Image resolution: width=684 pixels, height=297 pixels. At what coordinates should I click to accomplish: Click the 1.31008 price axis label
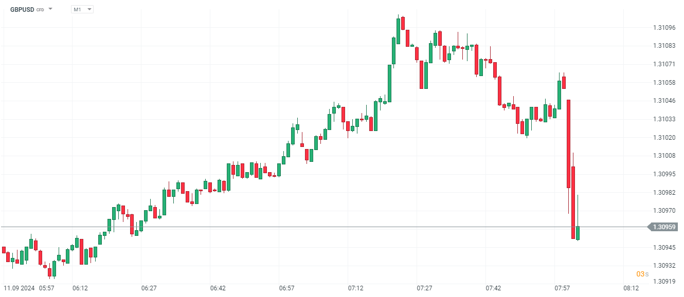(x=663, y=156)
